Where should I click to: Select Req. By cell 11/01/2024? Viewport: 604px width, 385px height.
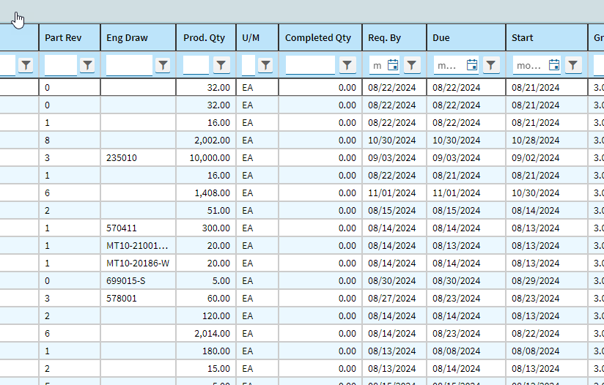394,193
